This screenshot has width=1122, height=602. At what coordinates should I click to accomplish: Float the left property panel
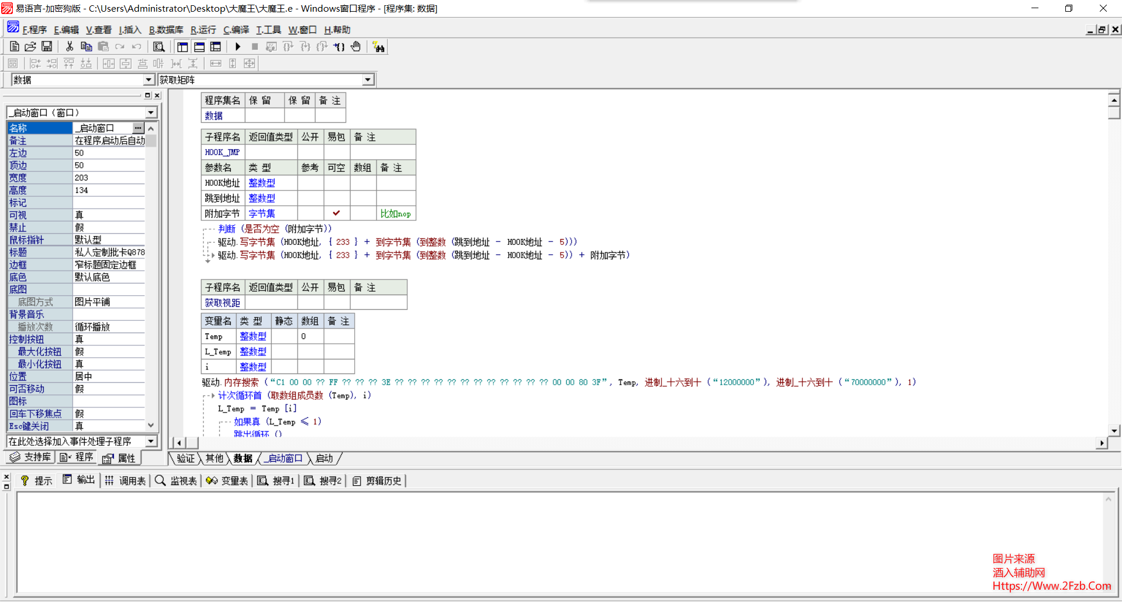tap(147, 95)
